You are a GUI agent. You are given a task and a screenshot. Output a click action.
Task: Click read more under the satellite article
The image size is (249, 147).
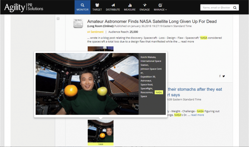pyautogui.click(x=188, y=42)
